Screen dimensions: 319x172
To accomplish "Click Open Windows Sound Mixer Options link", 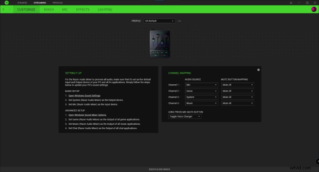I will click(x=87, y=115).
